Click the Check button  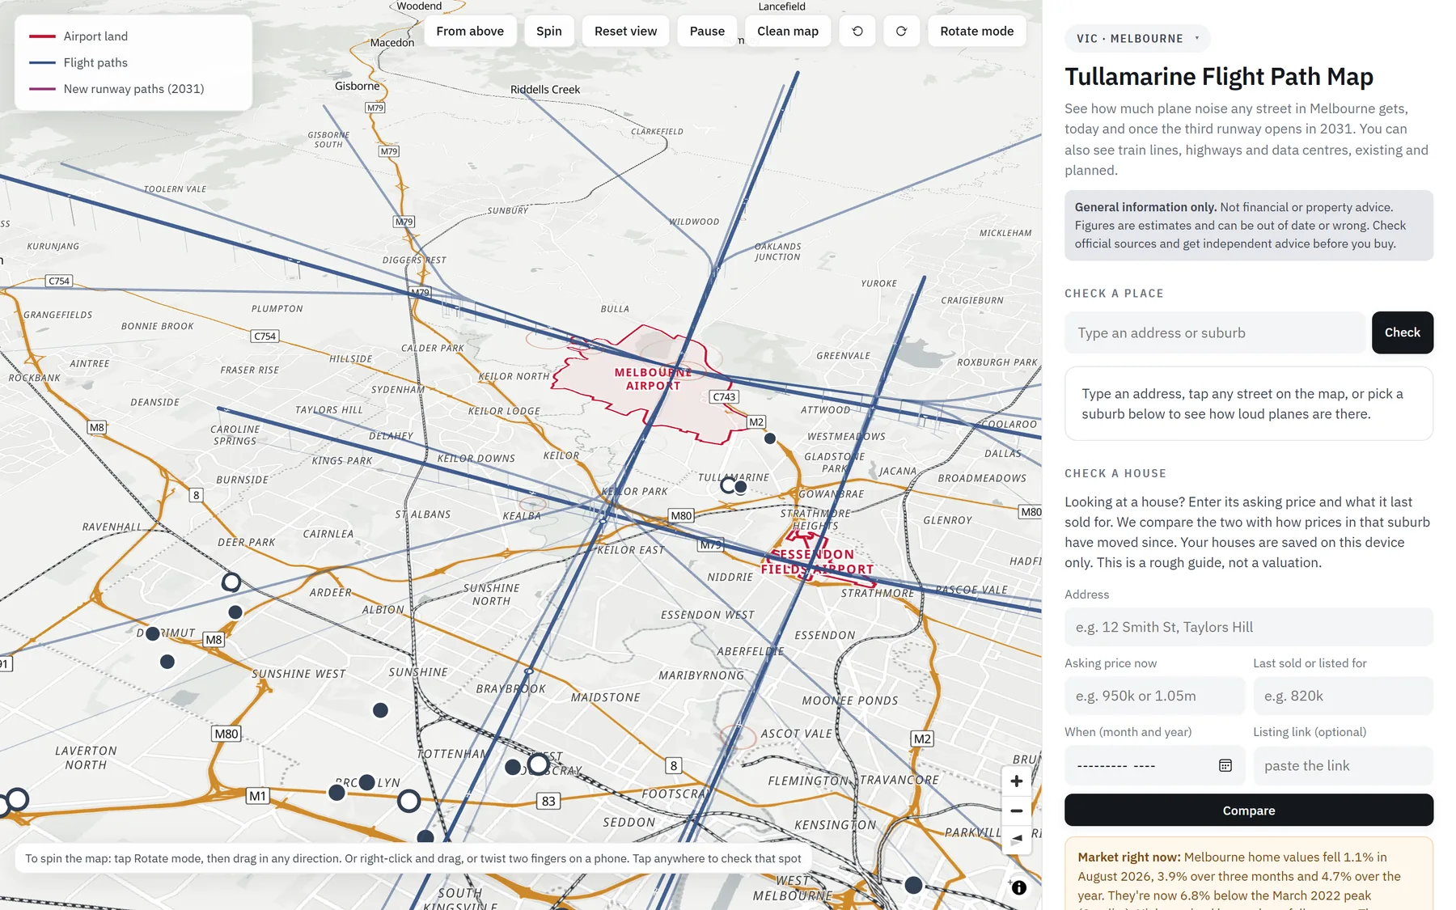[1402, 332]
